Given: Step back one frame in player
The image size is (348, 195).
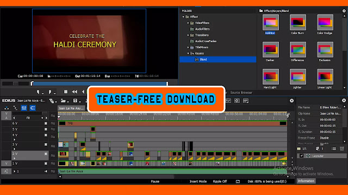Looking at the screenshot, I should (x=83, y=92).
